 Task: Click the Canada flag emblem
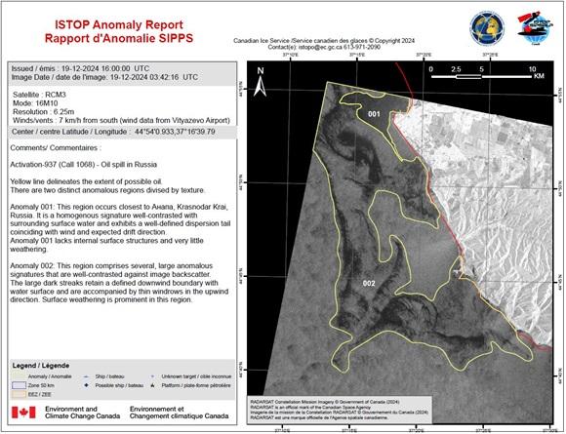pyautogui.click(x=23, y=412)
